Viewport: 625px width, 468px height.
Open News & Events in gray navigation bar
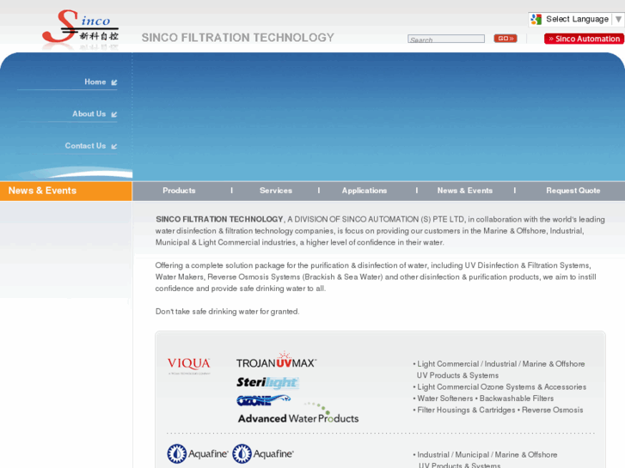pyautogui.click(x=465, y=191)
